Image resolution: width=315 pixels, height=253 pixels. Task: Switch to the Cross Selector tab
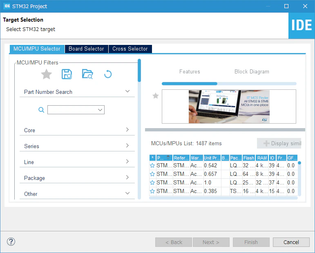click(130, 49)
